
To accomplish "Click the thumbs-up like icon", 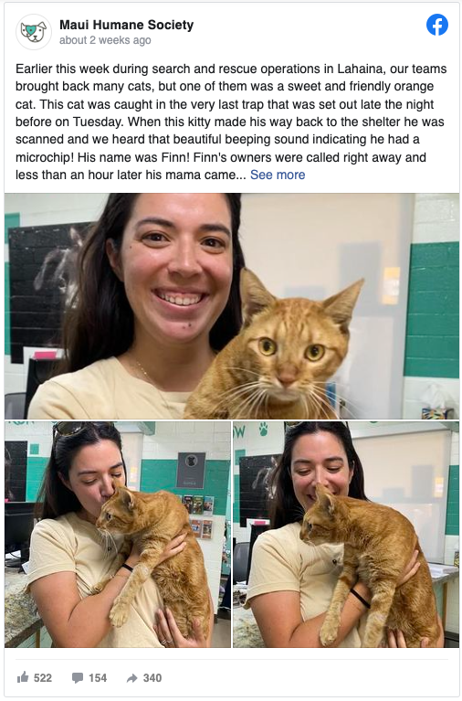I will (x=23, y=677).
